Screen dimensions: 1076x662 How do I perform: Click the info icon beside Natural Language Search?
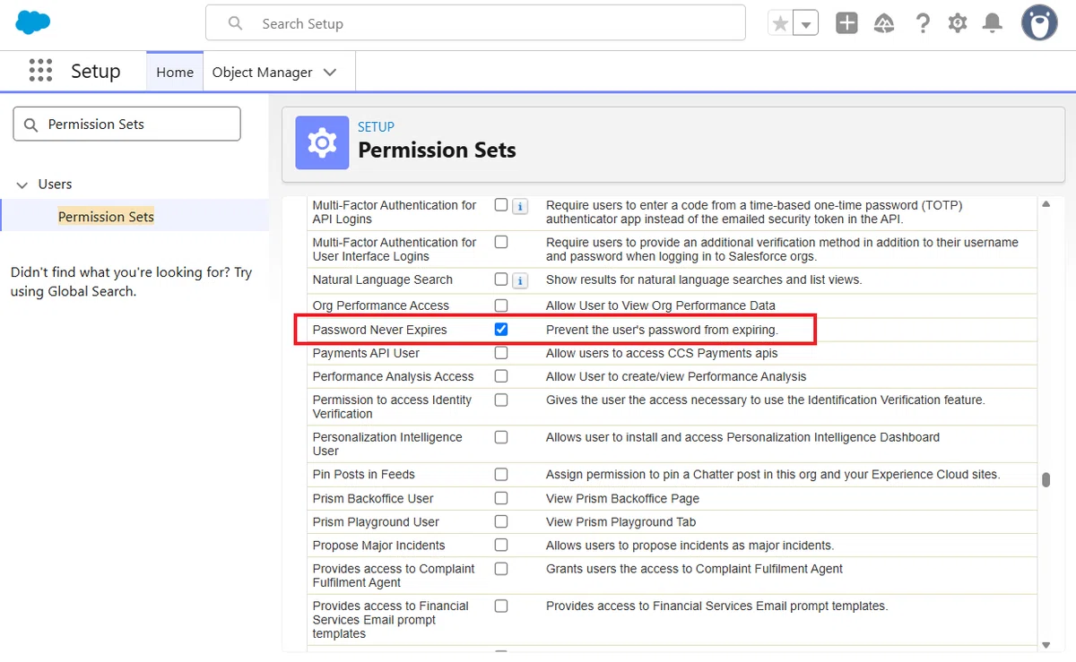point(520,280)
